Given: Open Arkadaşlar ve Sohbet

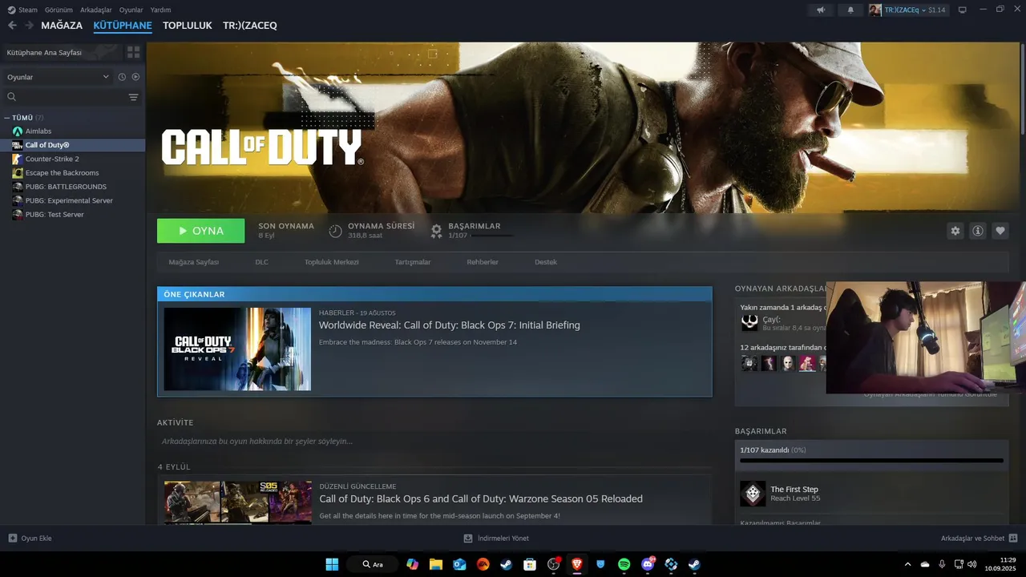Looking at the screenshot, I should [980, 539].
